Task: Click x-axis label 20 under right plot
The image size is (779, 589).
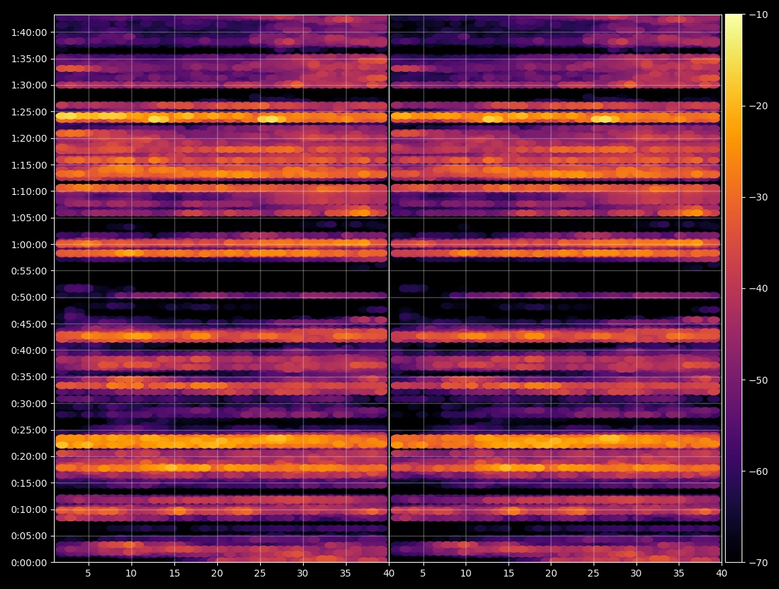Action: (551, 573)
